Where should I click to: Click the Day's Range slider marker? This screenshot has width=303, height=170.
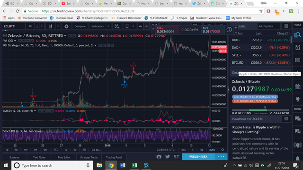pyautogui.click(x=265, y=108)
